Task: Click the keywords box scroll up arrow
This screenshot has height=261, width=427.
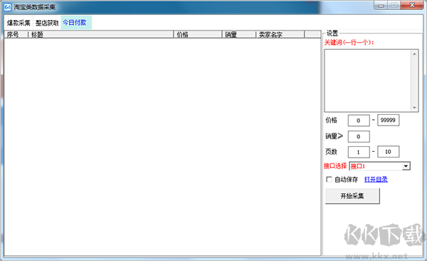Action: tap(414, 54)
